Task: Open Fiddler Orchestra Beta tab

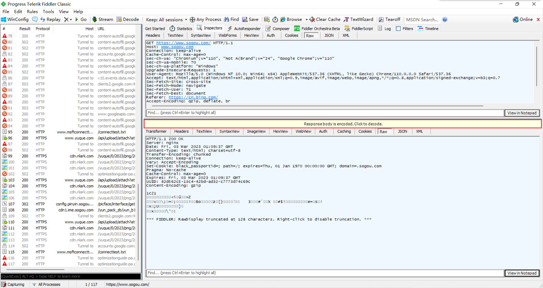Action: [x=317, y=28]
